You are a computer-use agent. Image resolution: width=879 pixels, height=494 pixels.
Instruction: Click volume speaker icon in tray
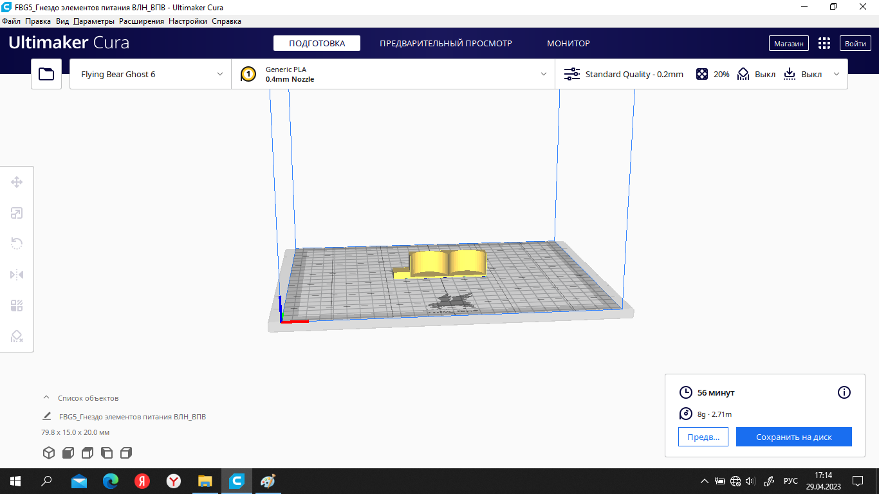[x=750, y=481]
